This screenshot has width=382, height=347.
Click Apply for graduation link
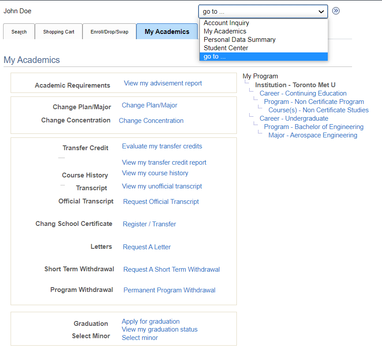[x=151, y=321]
